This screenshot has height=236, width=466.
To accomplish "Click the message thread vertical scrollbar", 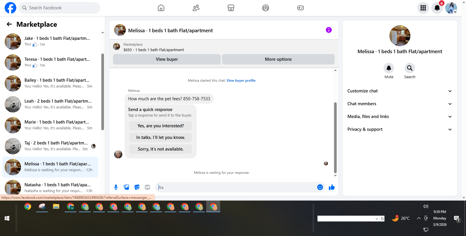I will point(335,138).
